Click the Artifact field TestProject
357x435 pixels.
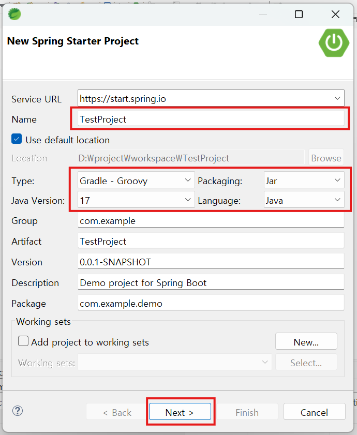point(211,241)
